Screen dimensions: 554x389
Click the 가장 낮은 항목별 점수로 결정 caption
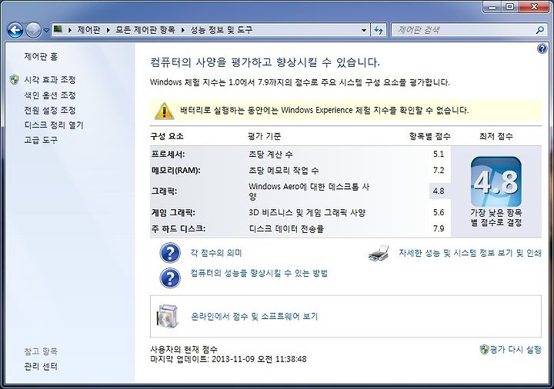coord(496,218)
